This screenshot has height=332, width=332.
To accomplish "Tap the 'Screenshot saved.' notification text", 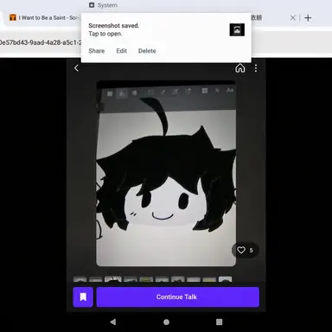I will 113,25.
